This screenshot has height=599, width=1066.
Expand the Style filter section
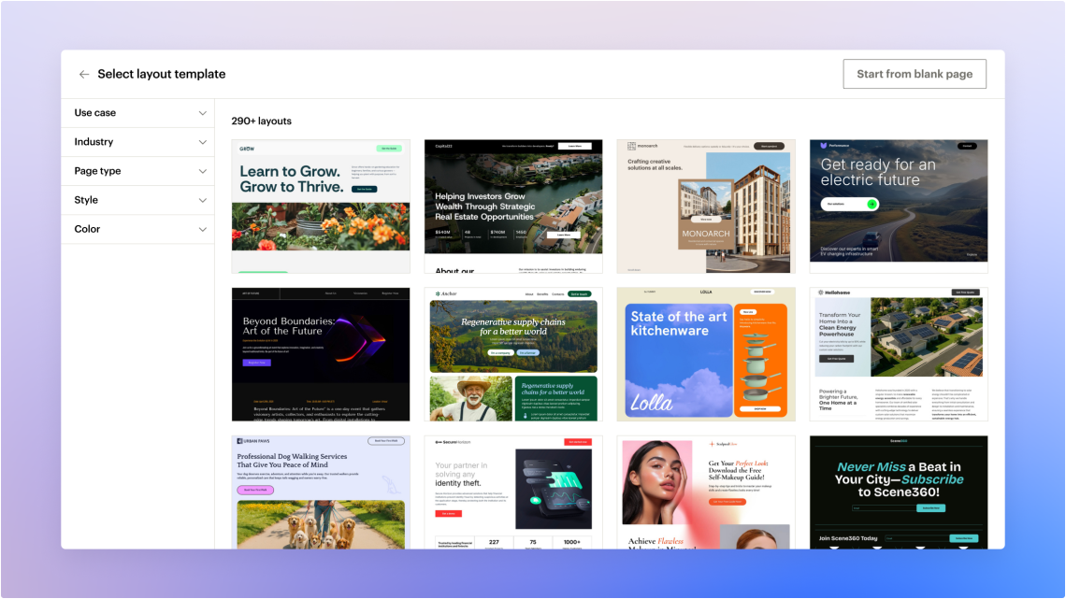138,200
